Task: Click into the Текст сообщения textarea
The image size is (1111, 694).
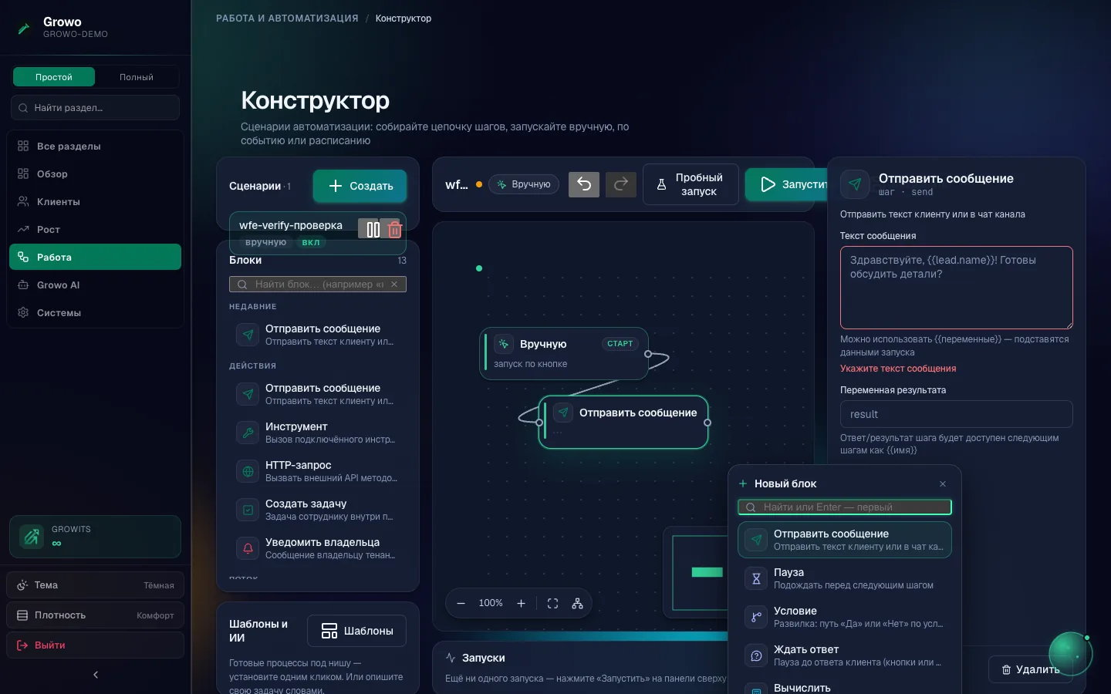Action: (957, 288)
